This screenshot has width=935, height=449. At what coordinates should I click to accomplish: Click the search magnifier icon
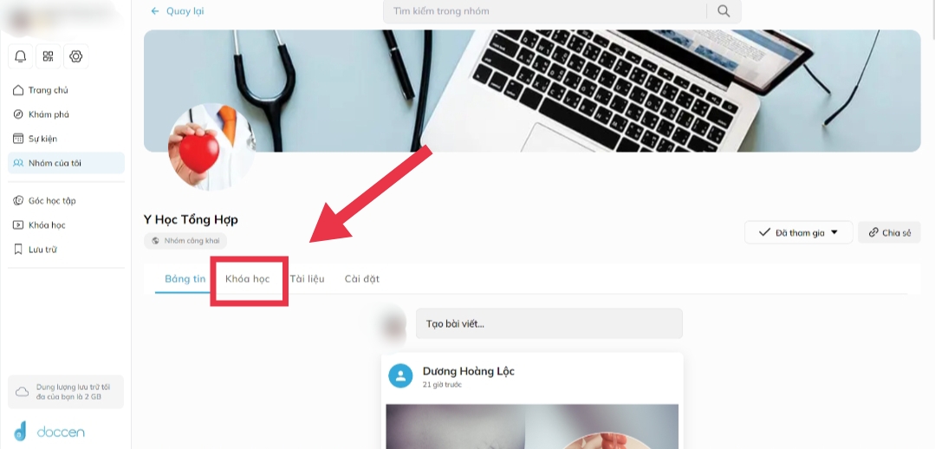click(x=724, y=11)
